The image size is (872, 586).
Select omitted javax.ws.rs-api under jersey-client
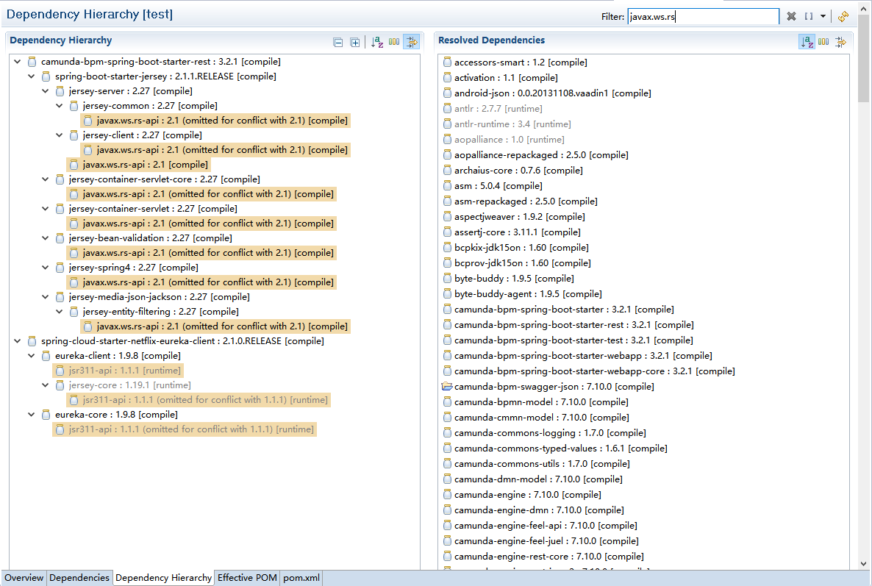click(x=215, y=150)
